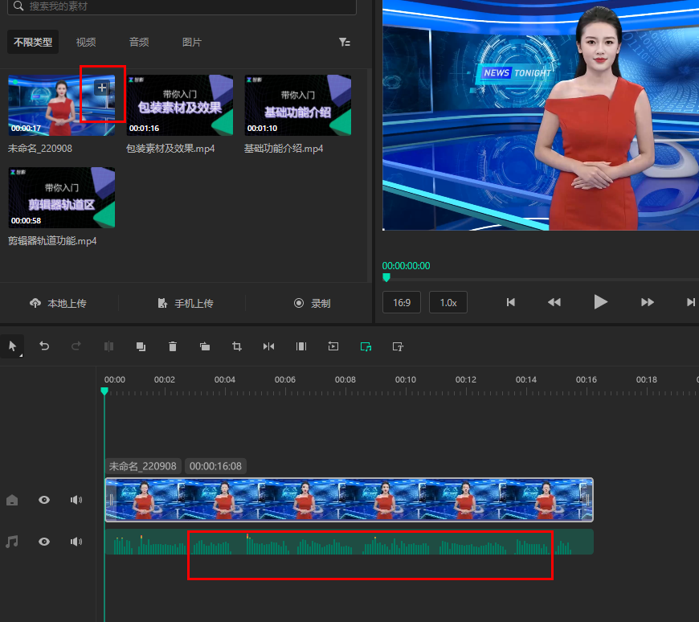This screenshot has width=699, height=622.
Task: Click the 录制 record button
Action: pos(313,303)
